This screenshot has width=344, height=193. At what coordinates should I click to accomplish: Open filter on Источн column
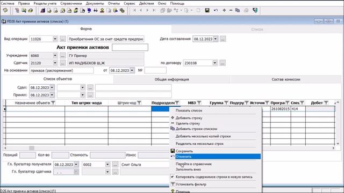pyautogui.click(x=267, y=103)
